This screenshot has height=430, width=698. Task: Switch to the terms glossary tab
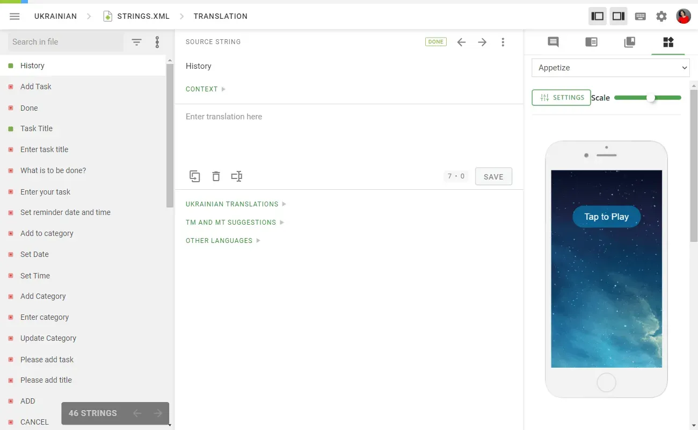(591, 42)
